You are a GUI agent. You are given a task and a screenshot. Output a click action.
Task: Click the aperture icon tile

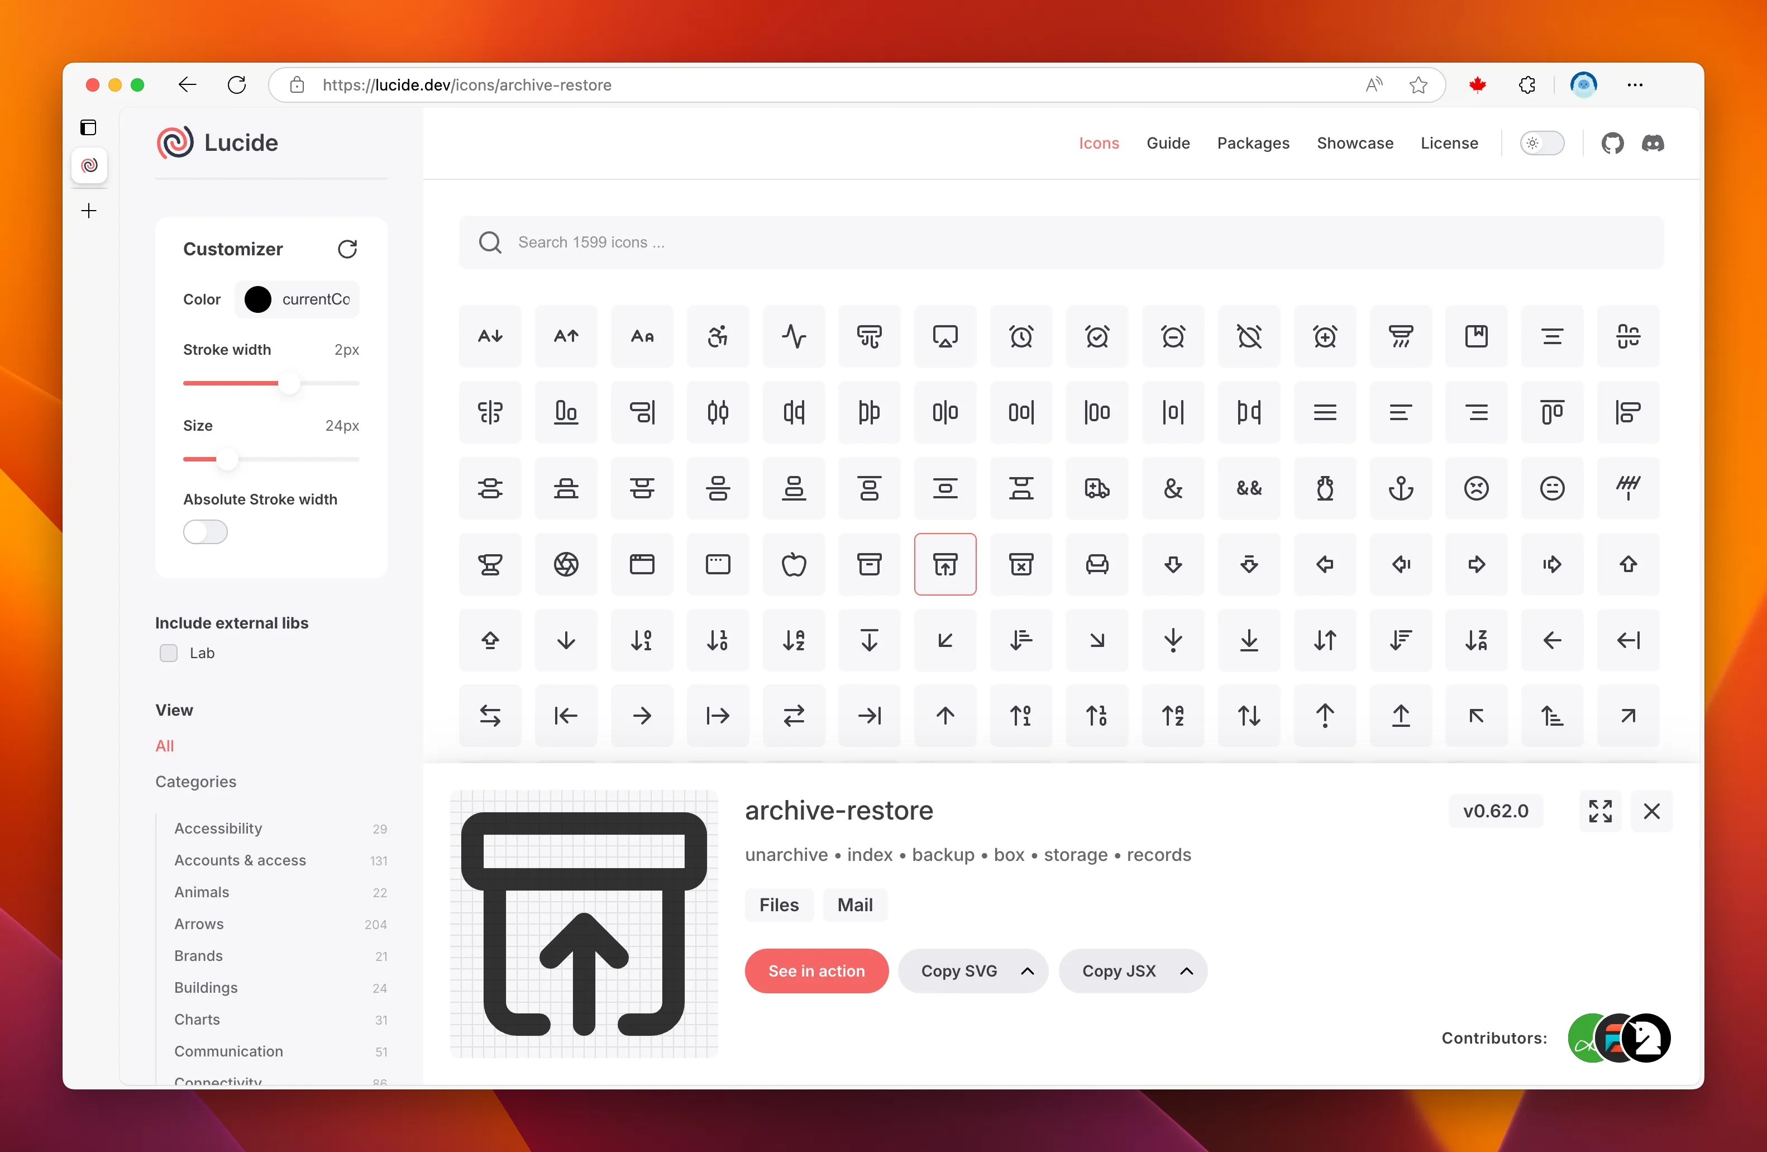click(566, 564)
